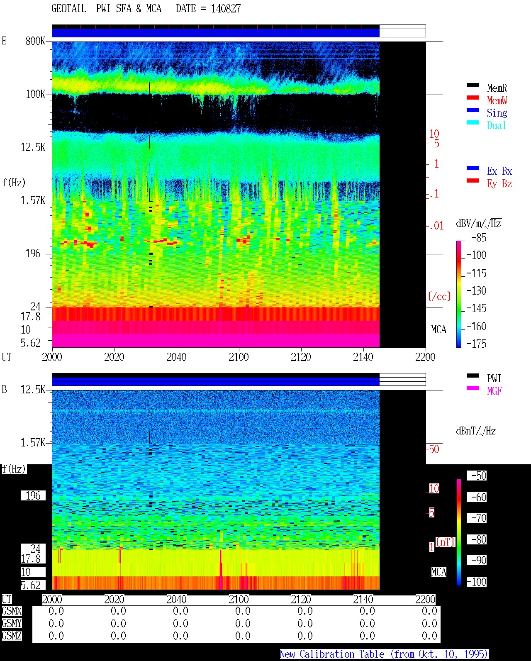Click the blue Ex Bx legend swatch

(473, 168)
